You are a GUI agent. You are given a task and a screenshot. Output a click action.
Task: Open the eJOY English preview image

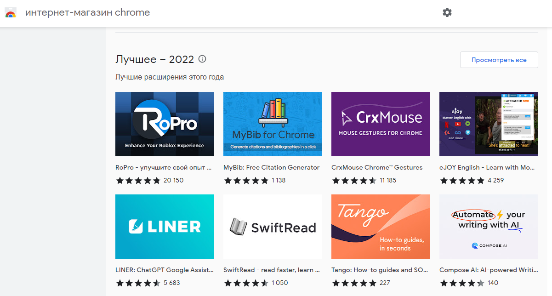pyautogui.click(x=489, y=124)
